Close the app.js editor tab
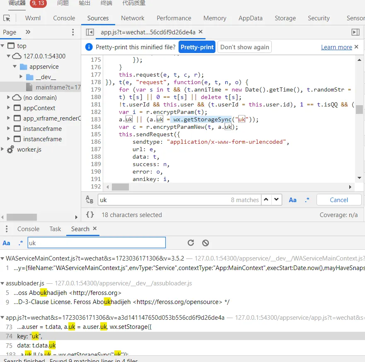 201,31
